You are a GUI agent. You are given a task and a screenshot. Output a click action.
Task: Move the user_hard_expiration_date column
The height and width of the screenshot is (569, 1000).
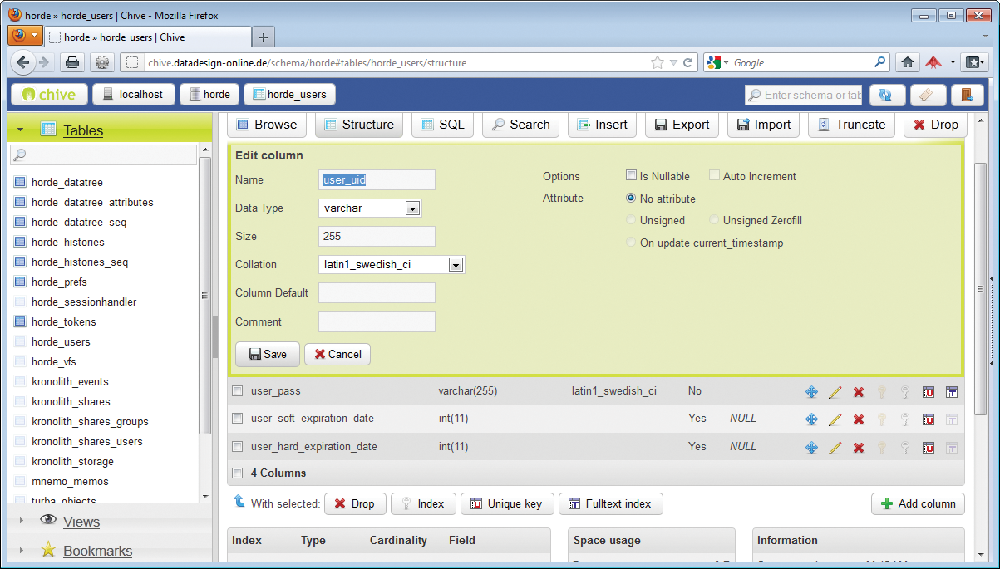click(811, 446)
